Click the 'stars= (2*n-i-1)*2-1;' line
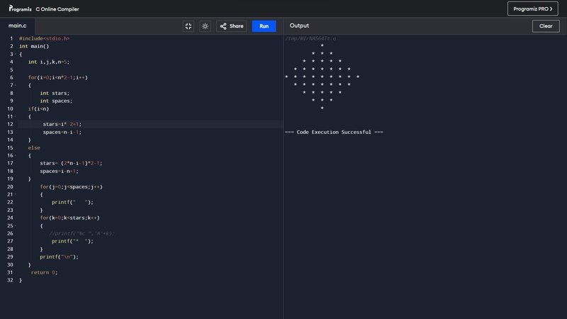This screenshot has height=319, width=567. pos(72,163)
